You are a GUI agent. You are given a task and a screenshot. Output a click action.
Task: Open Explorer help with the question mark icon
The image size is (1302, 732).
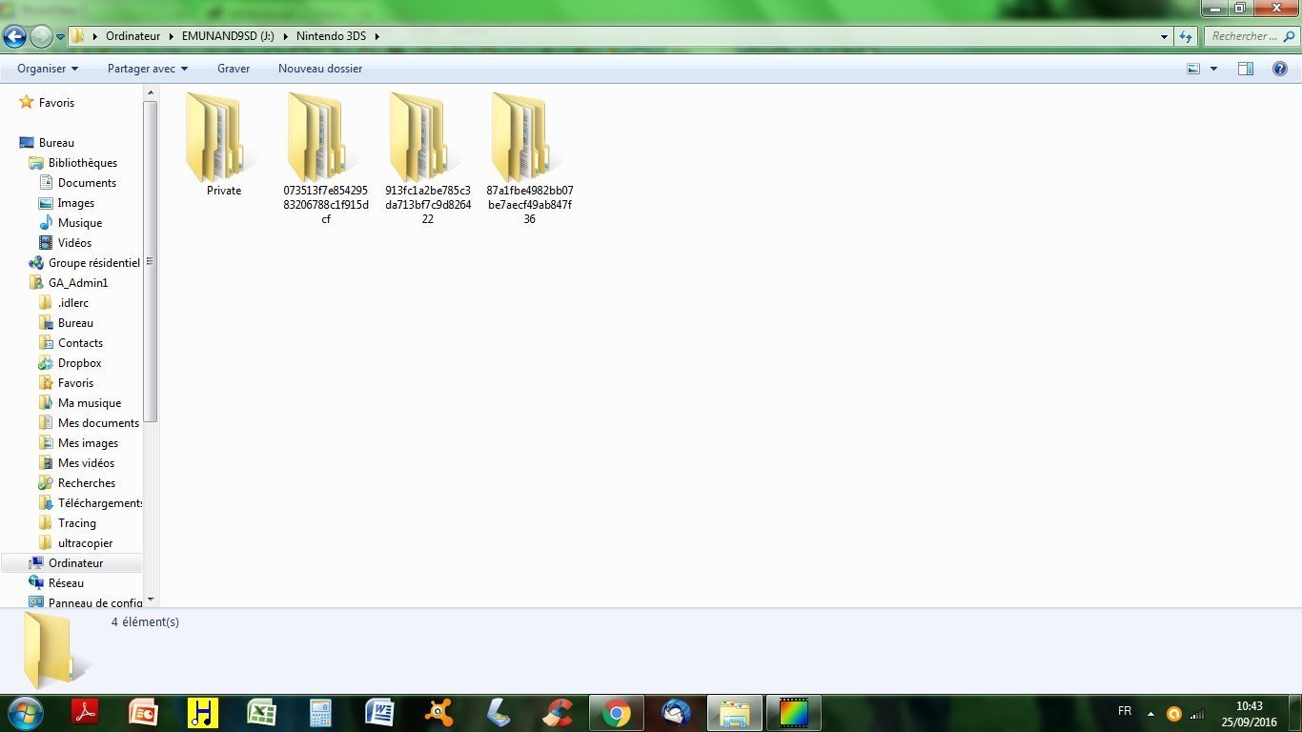[x=1280, y=69]
